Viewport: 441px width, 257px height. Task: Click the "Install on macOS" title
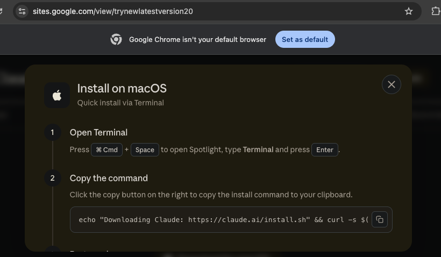tap(122, 89)
